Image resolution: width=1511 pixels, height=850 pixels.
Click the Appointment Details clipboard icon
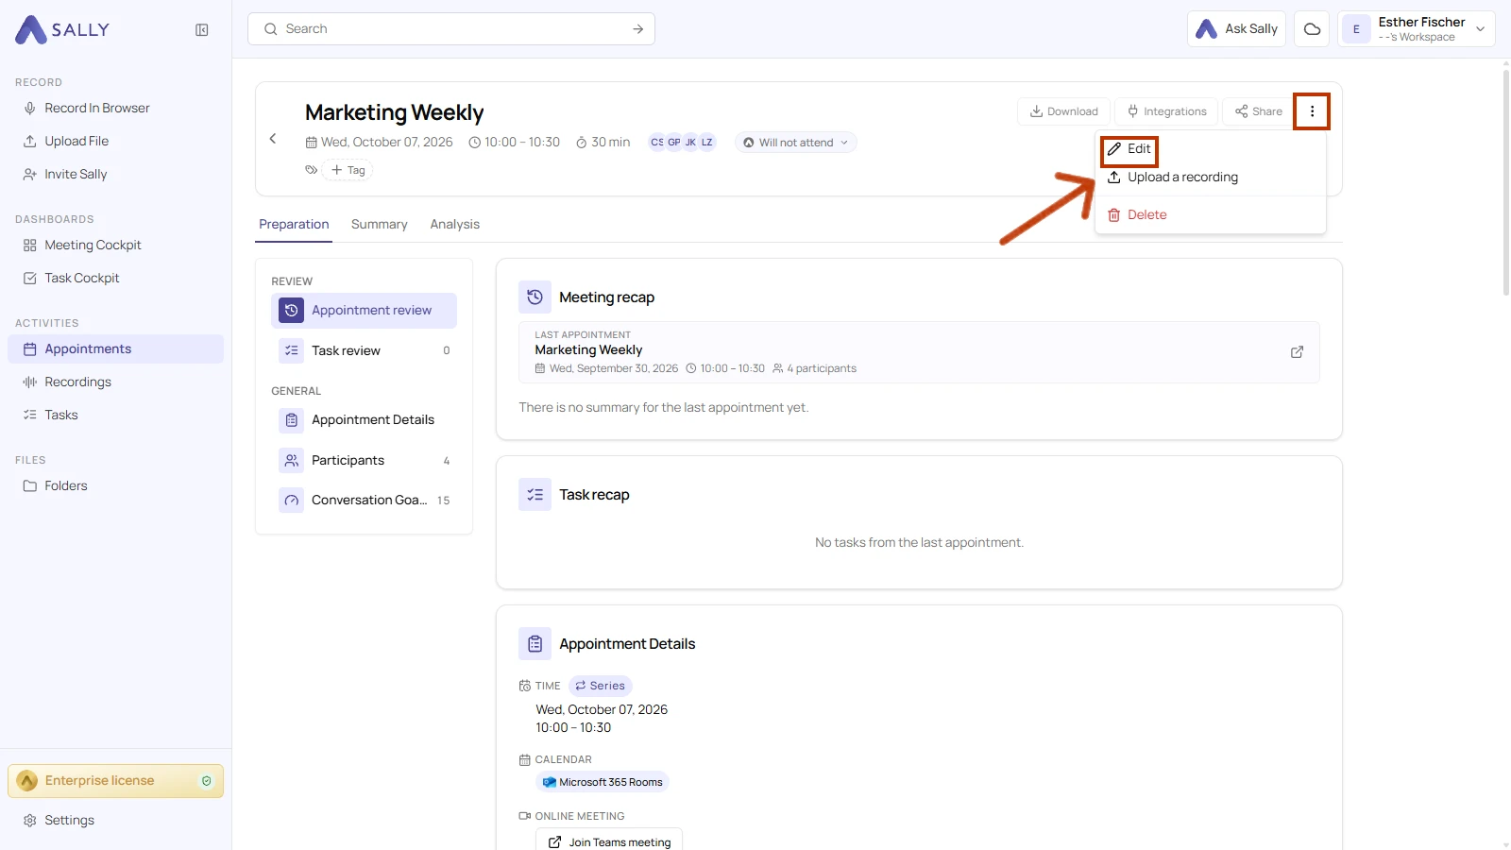coord(535,643)
